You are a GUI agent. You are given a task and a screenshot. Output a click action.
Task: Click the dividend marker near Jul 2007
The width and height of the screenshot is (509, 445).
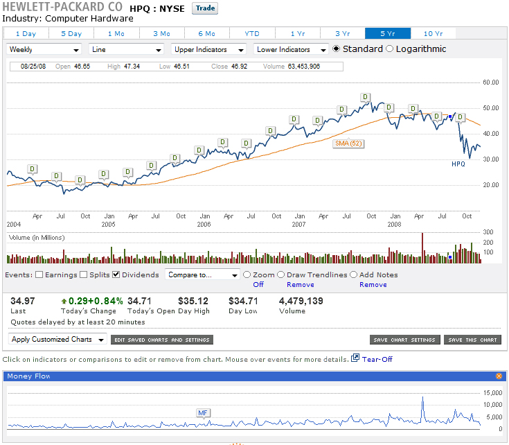click(x=341, y=110)
